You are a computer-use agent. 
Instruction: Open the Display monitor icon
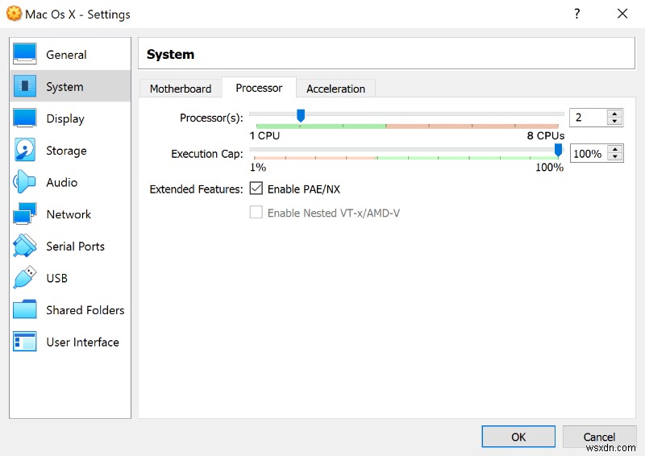point(25,118)
